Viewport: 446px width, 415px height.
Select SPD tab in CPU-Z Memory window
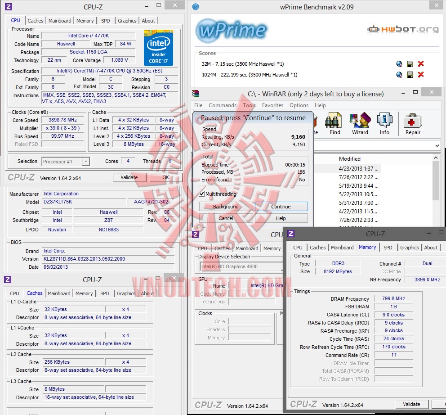pyautogui.click(x=388, y=248)
